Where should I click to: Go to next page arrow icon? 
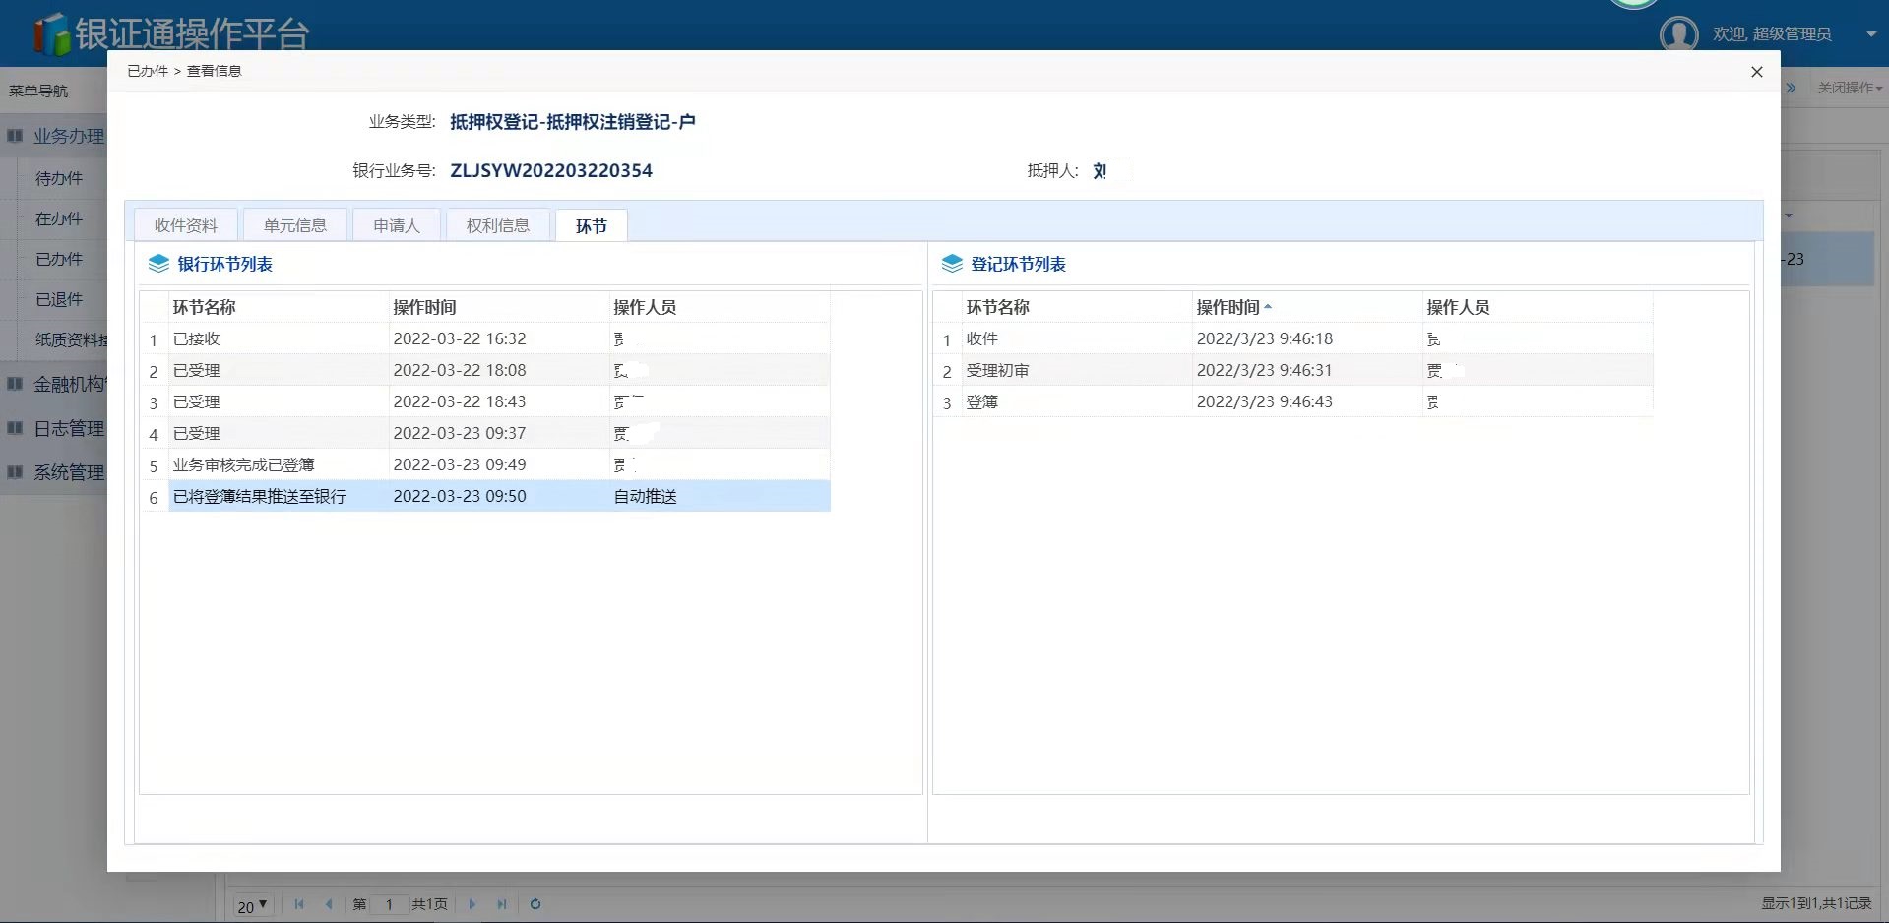point(472,904)
